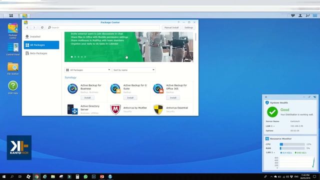Image resolution: width=320 pixels, height=180 pixels.
Task: Select the All Packages sidebar tab
Action: coord(41,45)
